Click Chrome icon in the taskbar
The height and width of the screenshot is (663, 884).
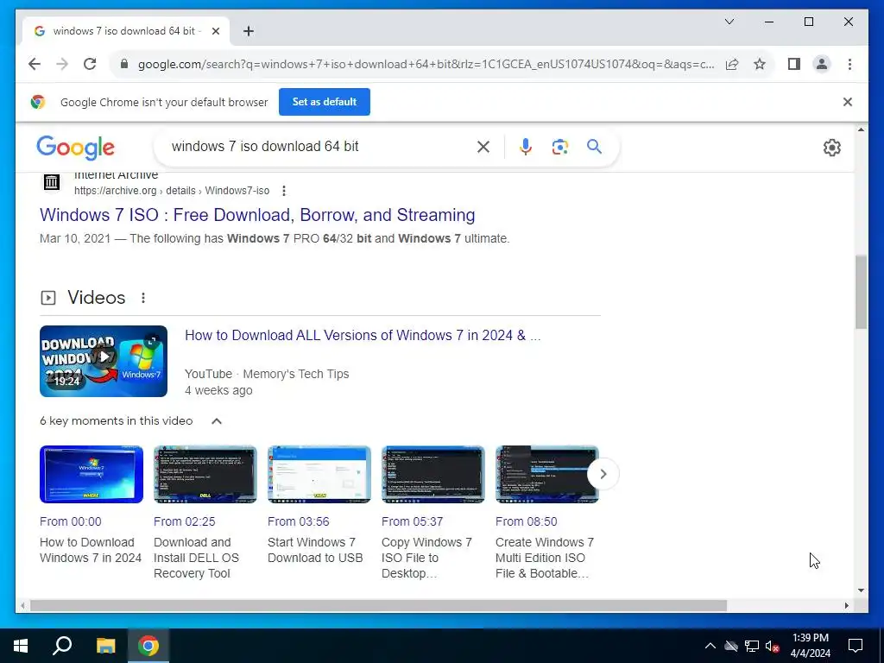148,646
